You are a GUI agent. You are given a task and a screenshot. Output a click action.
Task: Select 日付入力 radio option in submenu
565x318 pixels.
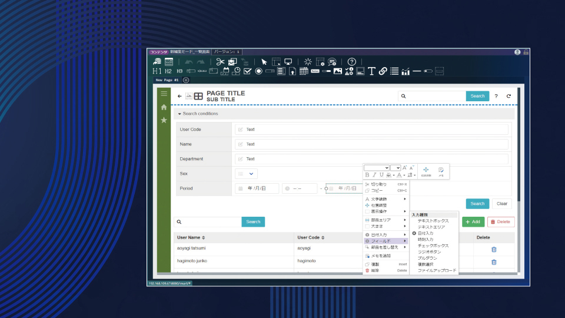tap(425, 233)
